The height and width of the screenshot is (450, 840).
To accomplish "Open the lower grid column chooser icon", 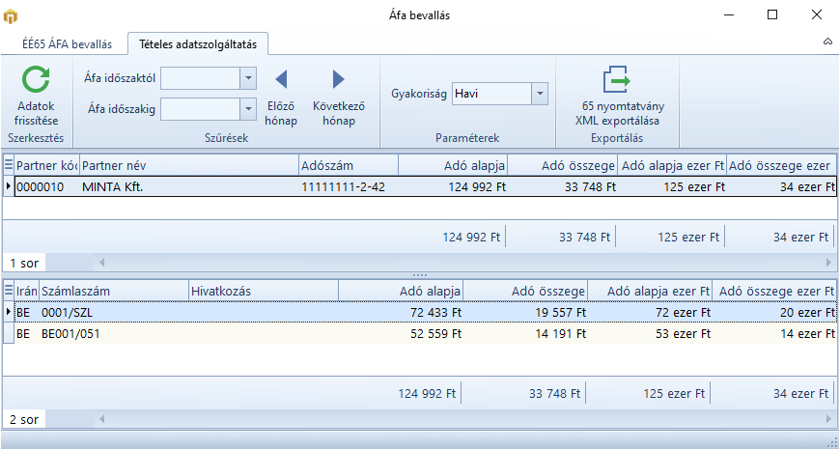I will (9, 291).
